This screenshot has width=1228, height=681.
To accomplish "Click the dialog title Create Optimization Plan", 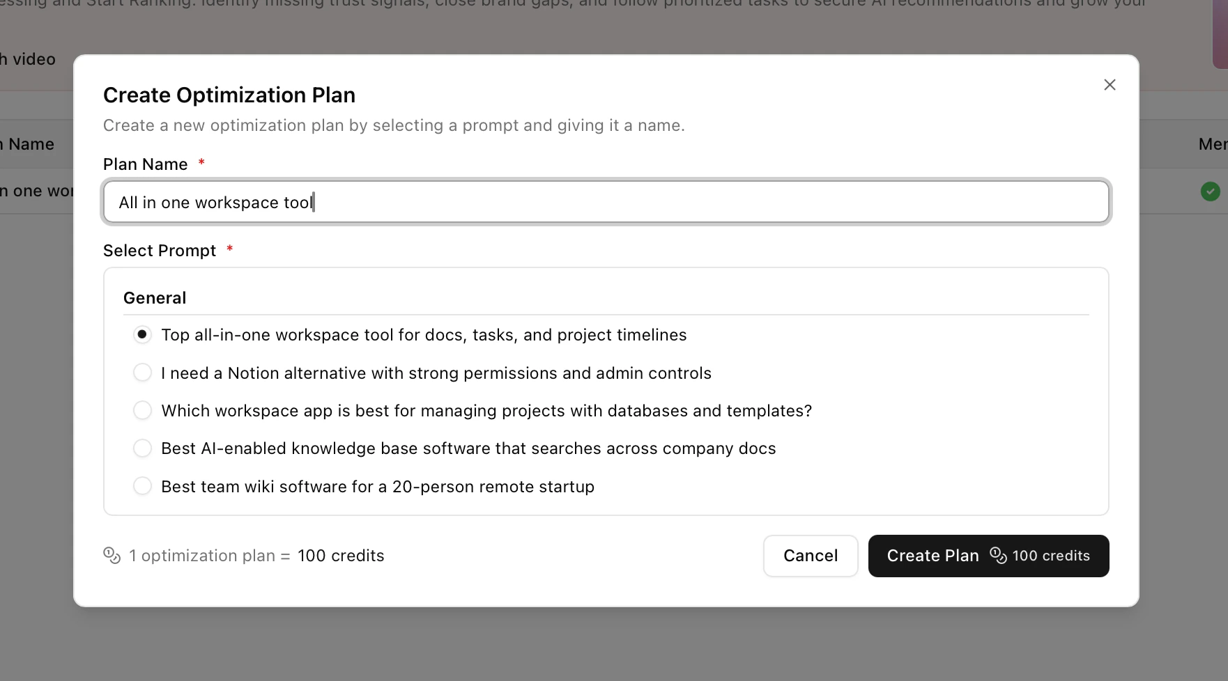I will (229, 95).
